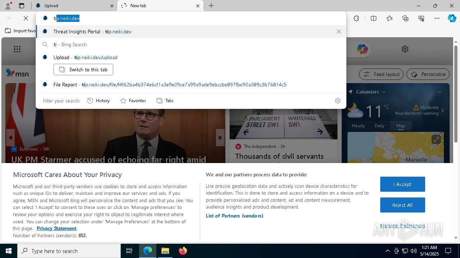Remove the Threat Insights Portal suggestion
Viewport: 460px width, 258px height.
click(x=339, y=32)
